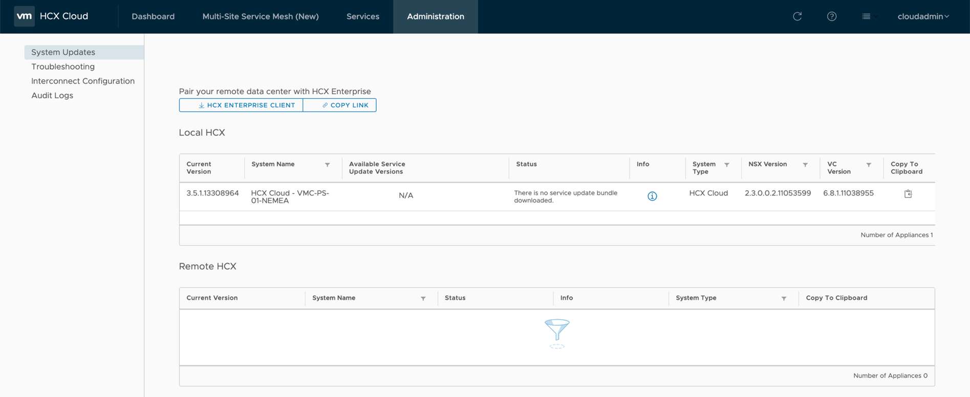Go to the Services tab
Viewport: 970px width, 397px height.
(x=362, y=16)
